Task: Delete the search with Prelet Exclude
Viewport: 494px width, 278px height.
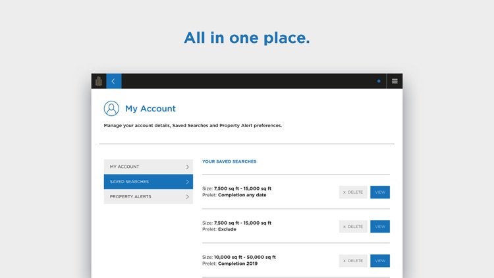Action: tap(353, 227)
